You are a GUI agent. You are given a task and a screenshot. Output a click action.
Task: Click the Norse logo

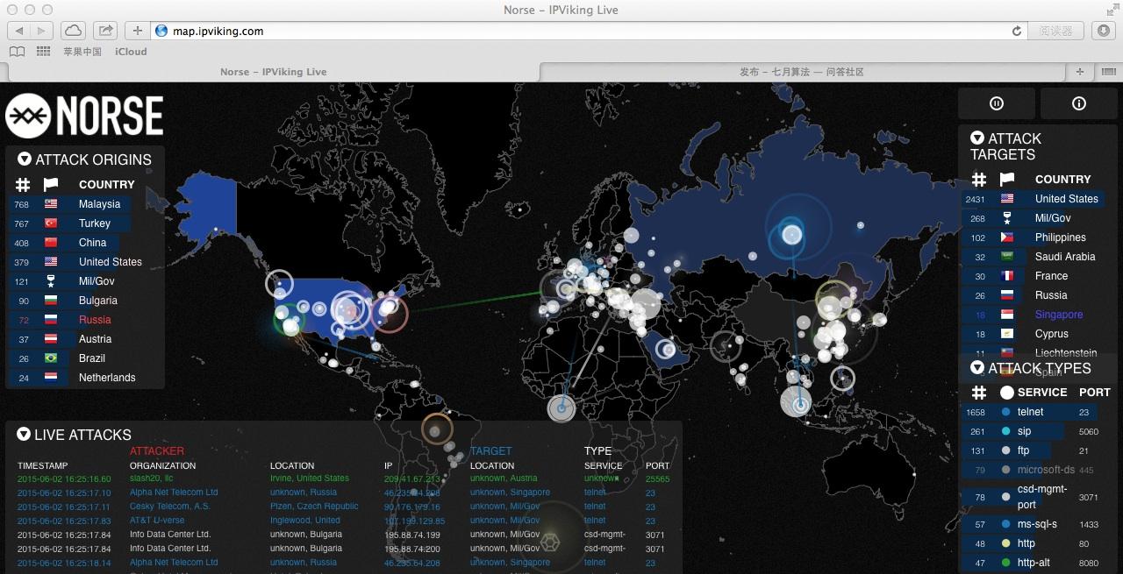point(84,116)
